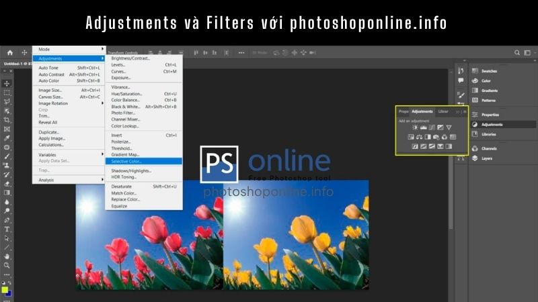Image resolution: width=538 pixels, height=302 pixels.
Task: Select the Eyedropper tool
Action: 7,138
